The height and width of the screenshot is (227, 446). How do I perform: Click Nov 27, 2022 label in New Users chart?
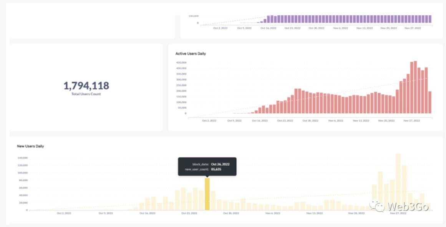pyautogui.click(x=398, y=213)
